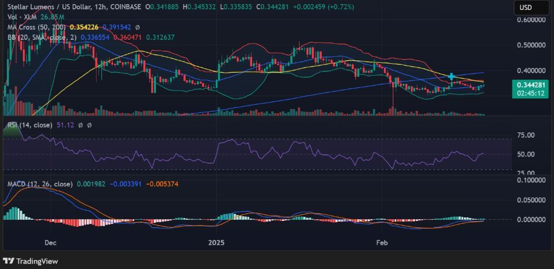Click the RSI 75.00 axis label
The height and width of the screenshot is (269, 554).
[x=526, y=135]
